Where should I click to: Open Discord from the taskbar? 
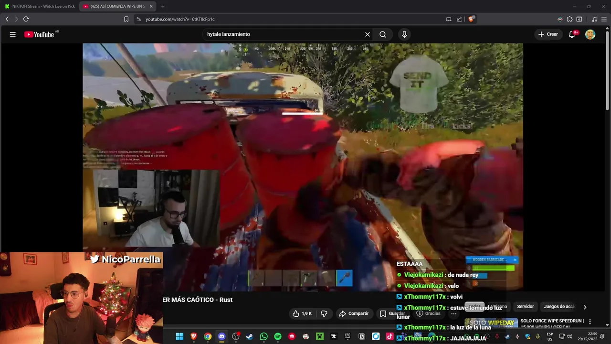[x=221, y=336]
